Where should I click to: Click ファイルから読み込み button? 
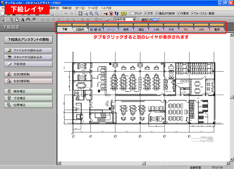28,50
